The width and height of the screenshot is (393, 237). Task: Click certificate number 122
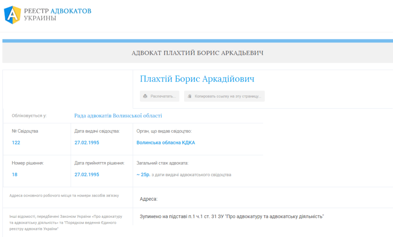16,142
